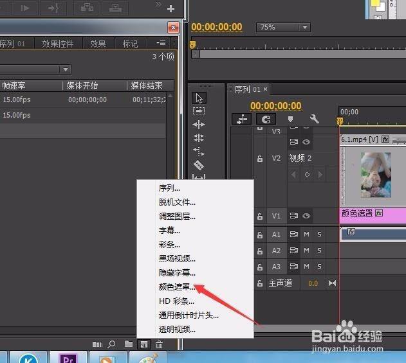Select the Rolling Edit tool
Viewport: 406px width, 363px height.
(x=199, y=137)
